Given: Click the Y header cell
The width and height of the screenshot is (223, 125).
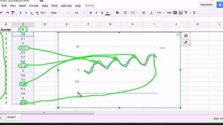Looking at the screenshot, I should click(x=23, y=30).
